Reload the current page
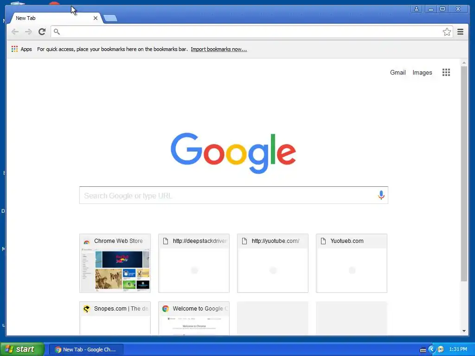This screenshot has height=356, width=475. (42, 32)
